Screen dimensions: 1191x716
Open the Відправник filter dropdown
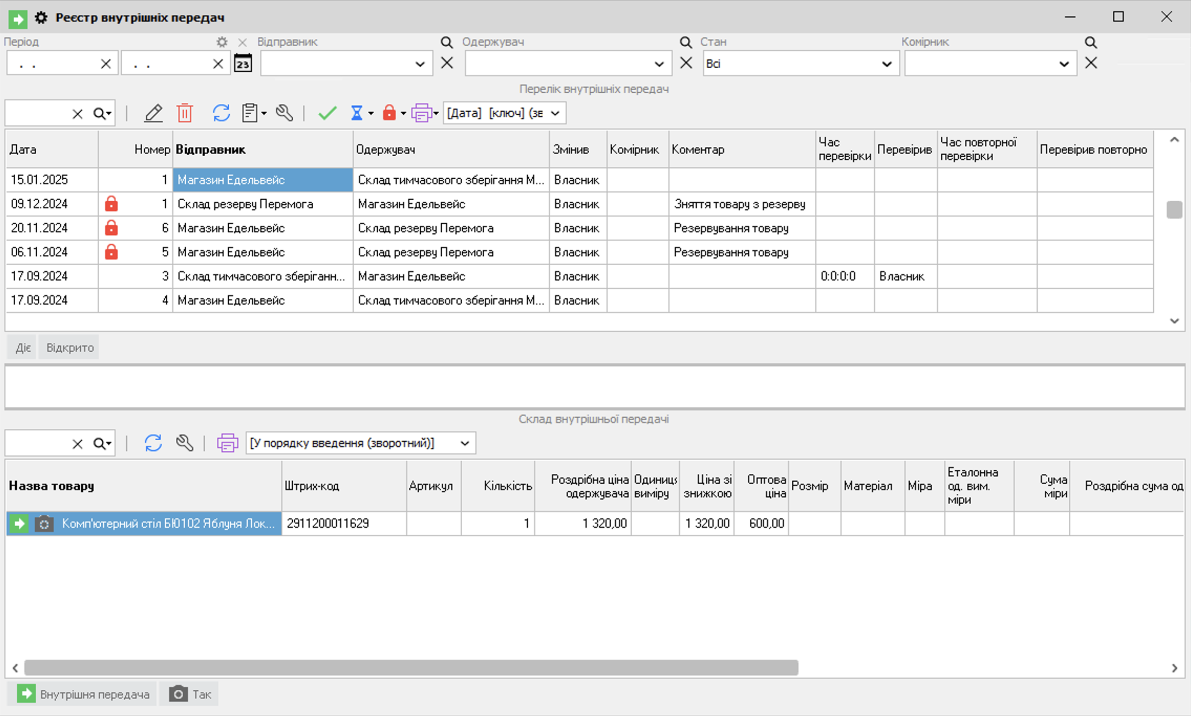[419, 64]
